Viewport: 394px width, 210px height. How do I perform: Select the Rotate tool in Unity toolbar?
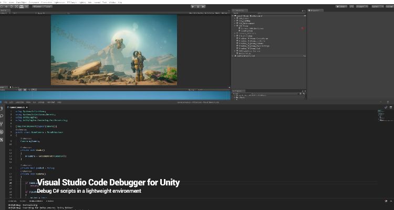[12, 6]
